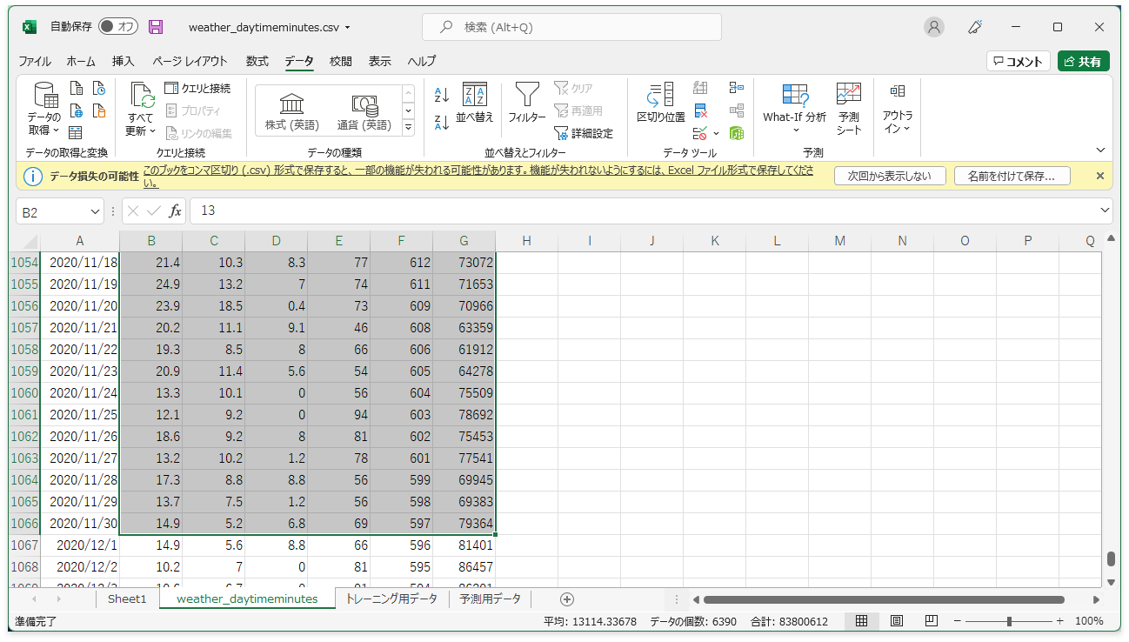Click in the search box (検索)

(571, 27)
